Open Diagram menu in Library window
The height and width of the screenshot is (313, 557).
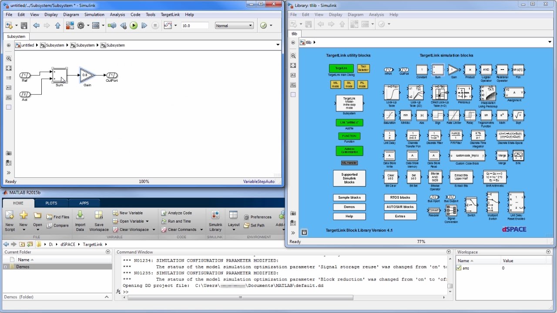click(356, 14)
